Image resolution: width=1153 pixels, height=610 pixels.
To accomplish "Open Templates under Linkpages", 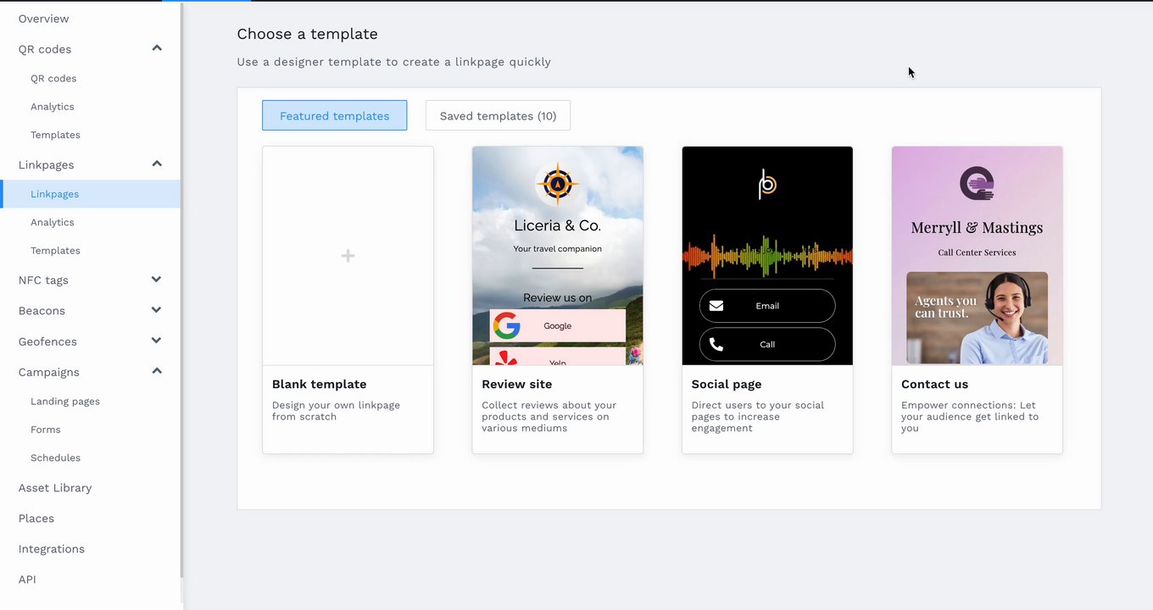I will point(55,251).
